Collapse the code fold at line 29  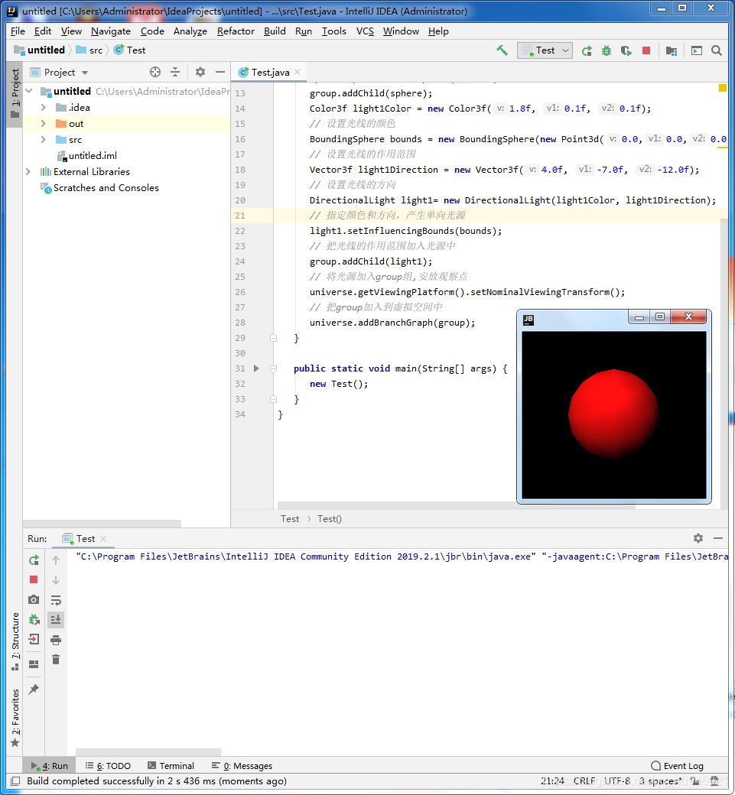[273, 338]
